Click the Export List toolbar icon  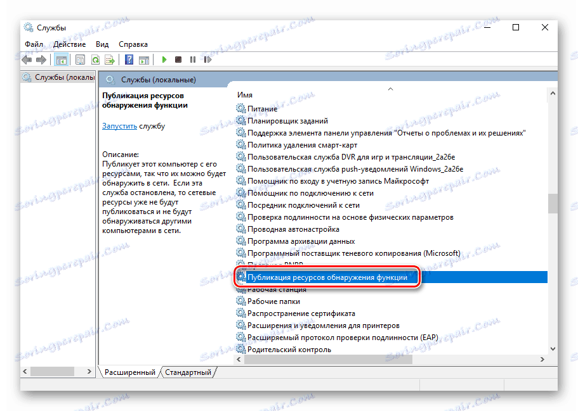click(x=110, y=59)
